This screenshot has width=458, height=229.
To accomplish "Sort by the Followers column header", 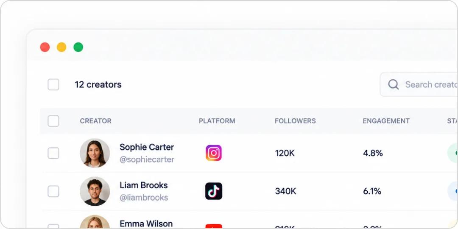I will [x=295, y=121].
